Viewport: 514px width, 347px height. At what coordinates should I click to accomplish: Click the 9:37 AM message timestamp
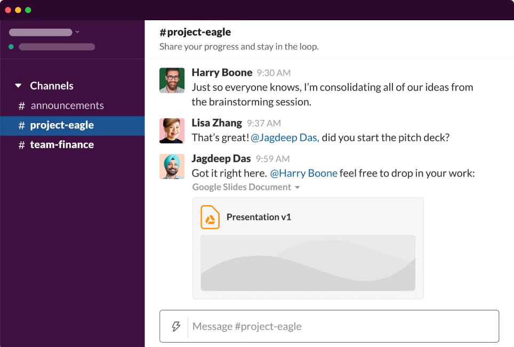tap(264, 123)
